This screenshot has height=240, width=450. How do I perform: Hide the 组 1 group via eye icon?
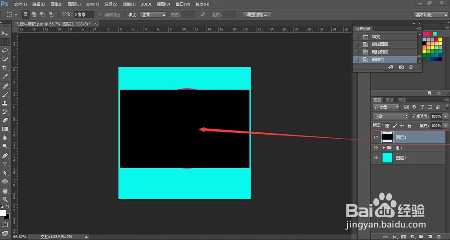click(376, 148)
